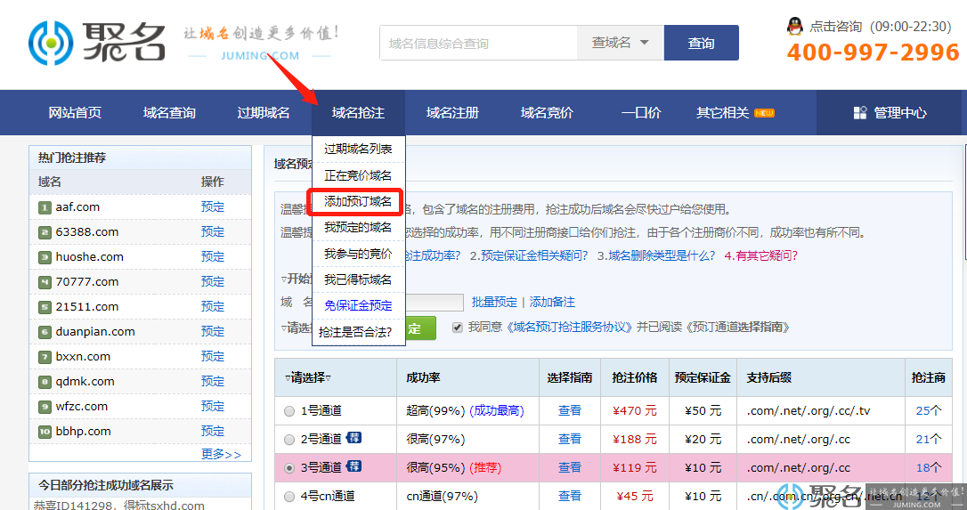Choose 添加预订域名 from dropdown menu
The image size is (967, 510).
[x=358, y=202]
